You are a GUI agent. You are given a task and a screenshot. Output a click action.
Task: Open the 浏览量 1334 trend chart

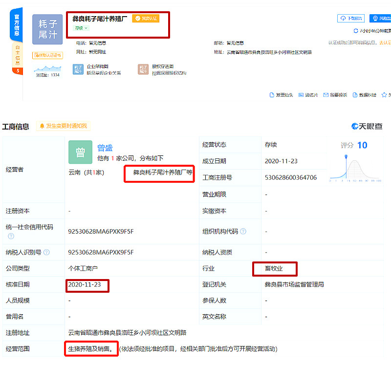[x=47, y=71]
